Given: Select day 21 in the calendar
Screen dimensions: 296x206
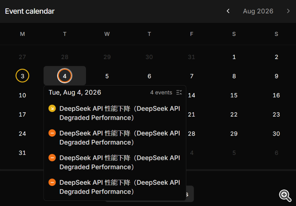Looking at the screenshot, I should click(191, 114).
